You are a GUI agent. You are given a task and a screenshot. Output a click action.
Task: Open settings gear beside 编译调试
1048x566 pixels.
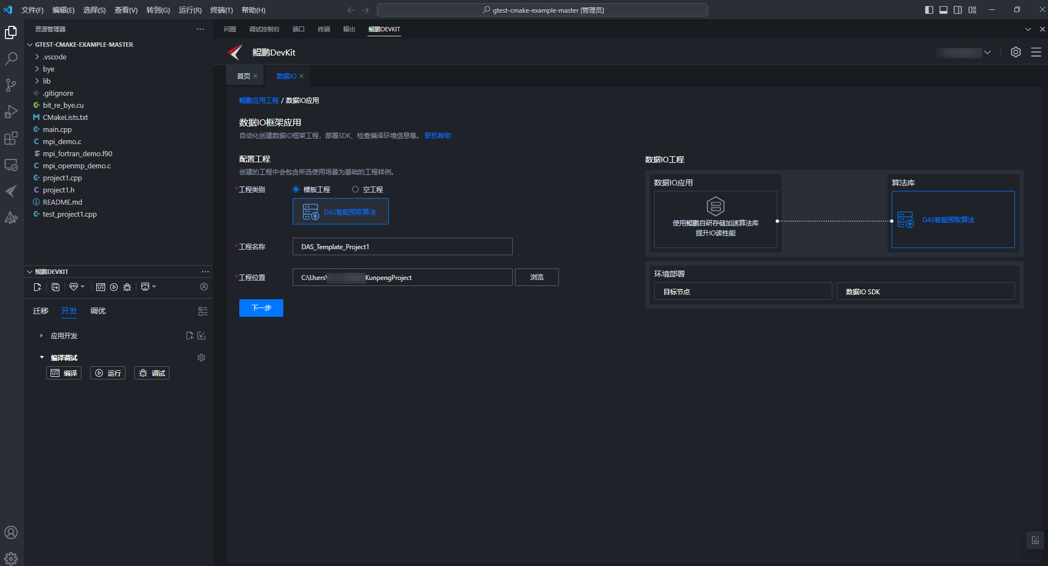[201, 358]
